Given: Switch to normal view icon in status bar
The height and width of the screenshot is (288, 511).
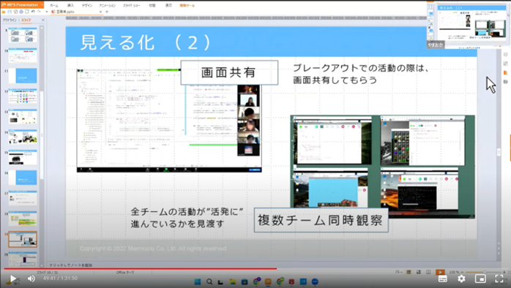Looking at the screenshot, I should (x=409, y=272).
